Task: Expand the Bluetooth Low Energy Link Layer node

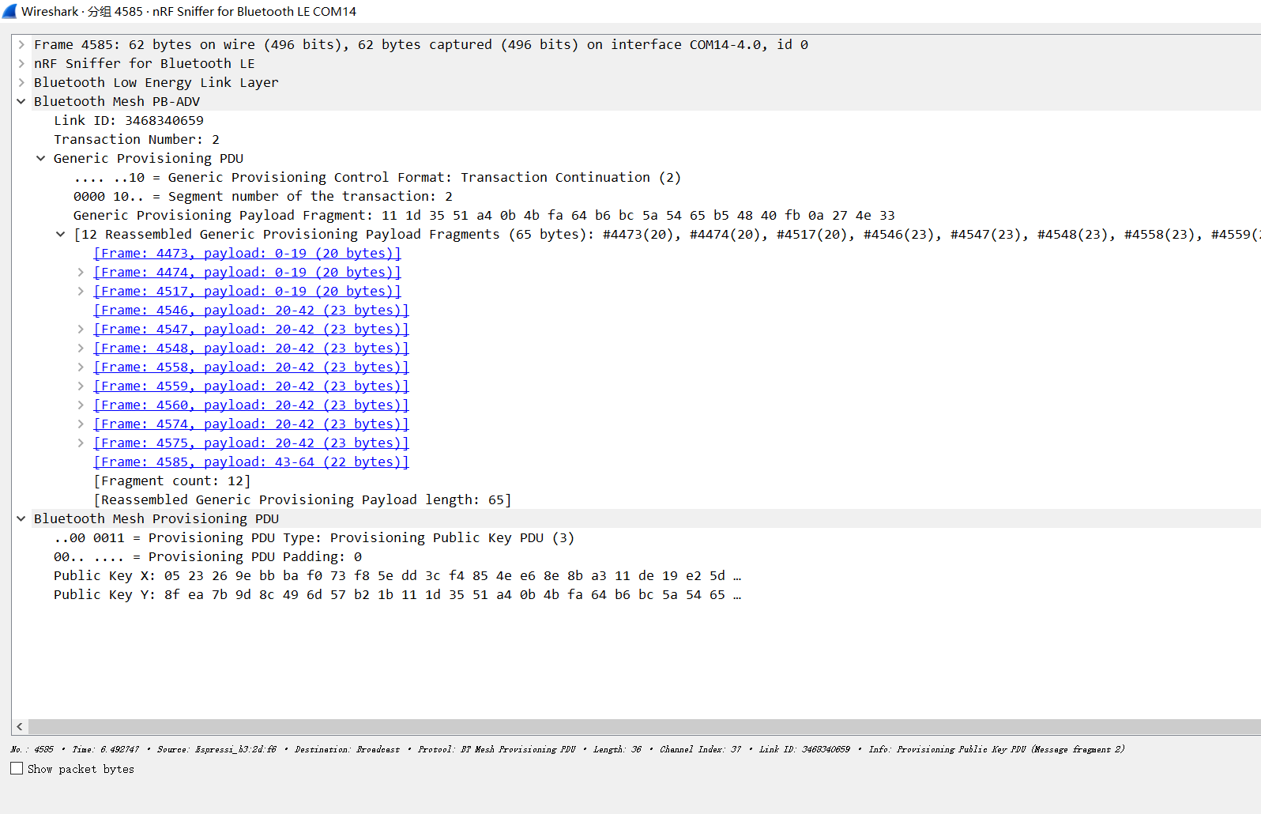Action: click(x=21, y=83)
